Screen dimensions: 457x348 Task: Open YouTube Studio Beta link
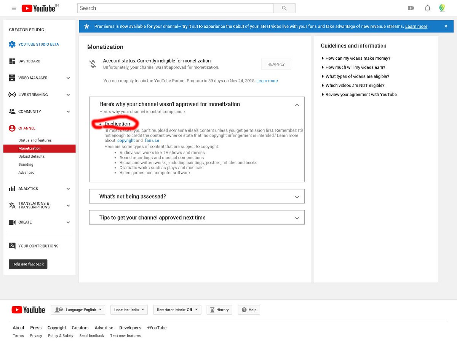38,44
